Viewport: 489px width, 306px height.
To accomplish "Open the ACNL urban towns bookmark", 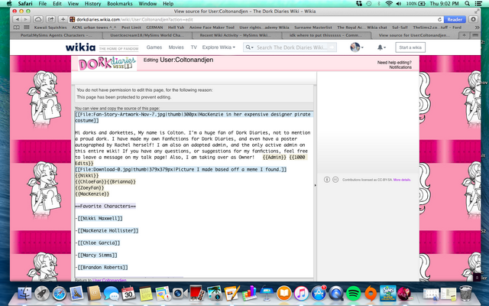I will coord(94,28).
